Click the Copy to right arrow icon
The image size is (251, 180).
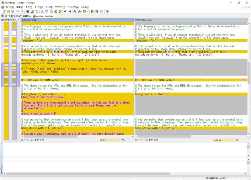click(x=66, y=11)
